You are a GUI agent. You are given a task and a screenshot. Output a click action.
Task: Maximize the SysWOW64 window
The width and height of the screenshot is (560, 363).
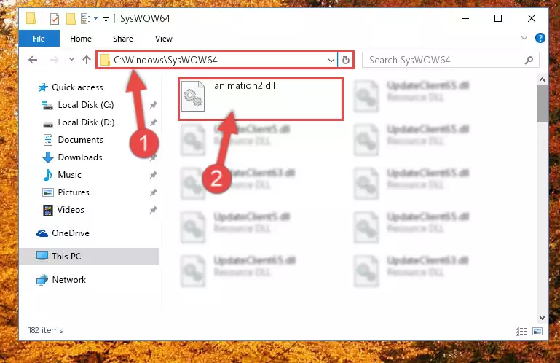pos(498,18)
